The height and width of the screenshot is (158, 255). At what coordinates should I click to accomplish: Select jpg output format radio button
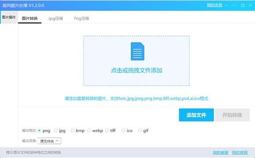point(56,130)
